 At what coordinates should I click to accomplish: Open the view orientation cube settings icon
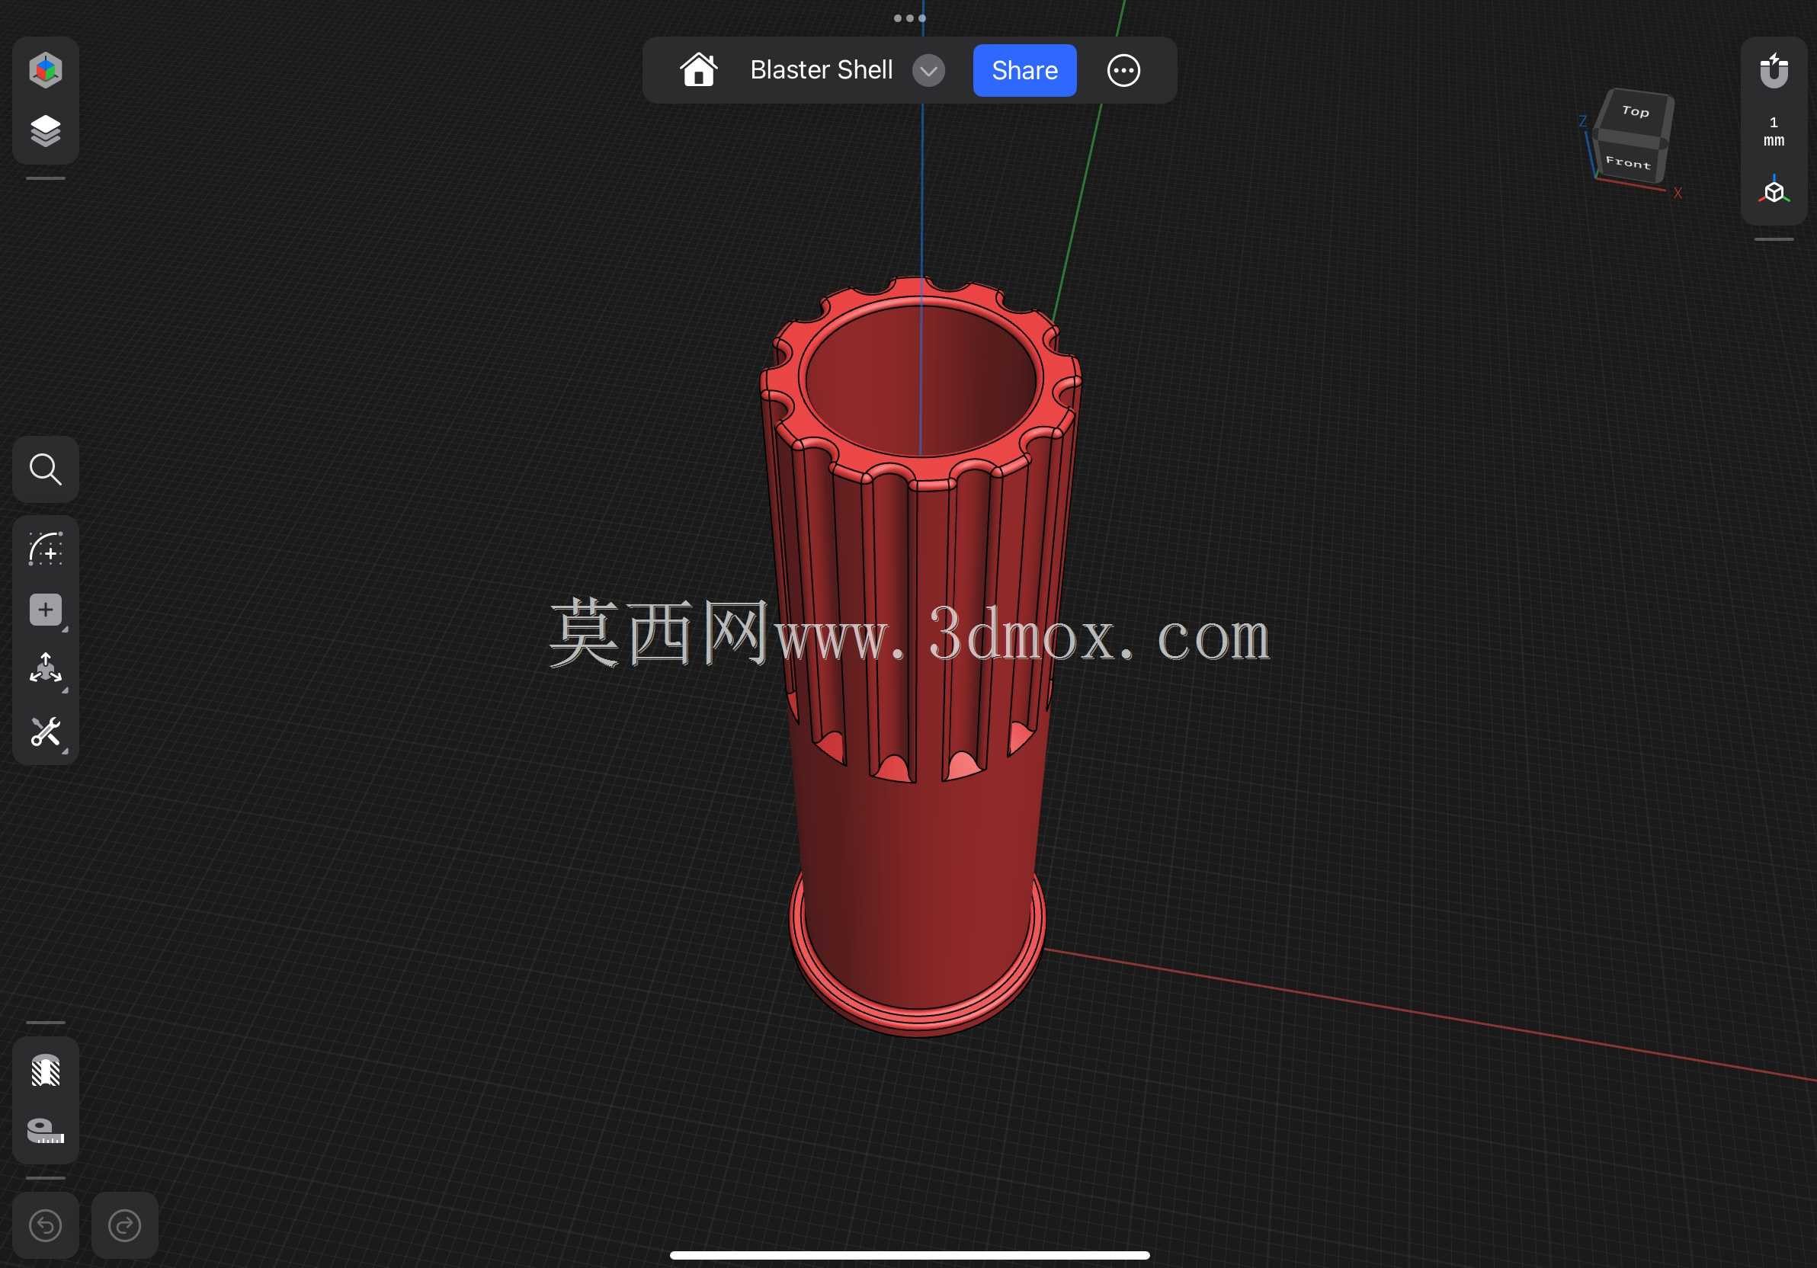tap(1774, 191)
